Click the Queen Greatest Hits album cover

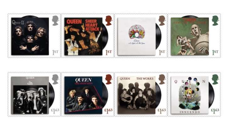pyautogui.click(x=83, y=95)
